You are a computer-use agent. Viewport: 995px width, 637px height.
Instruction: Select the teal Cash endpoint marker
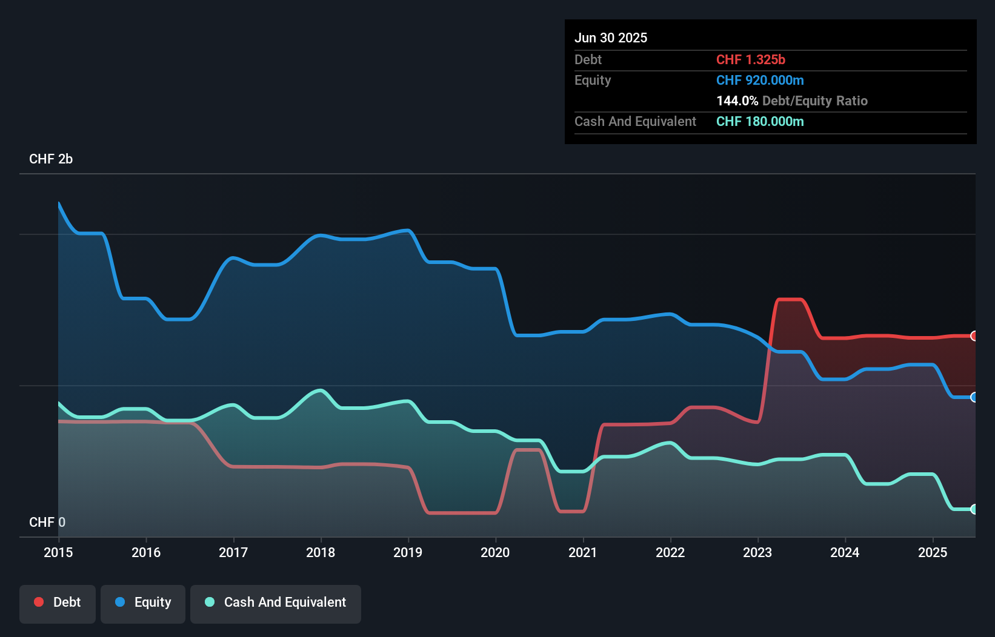click(x=974, y=509)
